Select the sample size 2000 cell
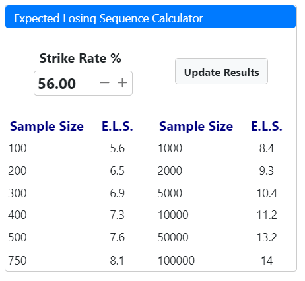The height and width of the screenshot is (281, 305). pyautogui.click(x=170, y=171)
